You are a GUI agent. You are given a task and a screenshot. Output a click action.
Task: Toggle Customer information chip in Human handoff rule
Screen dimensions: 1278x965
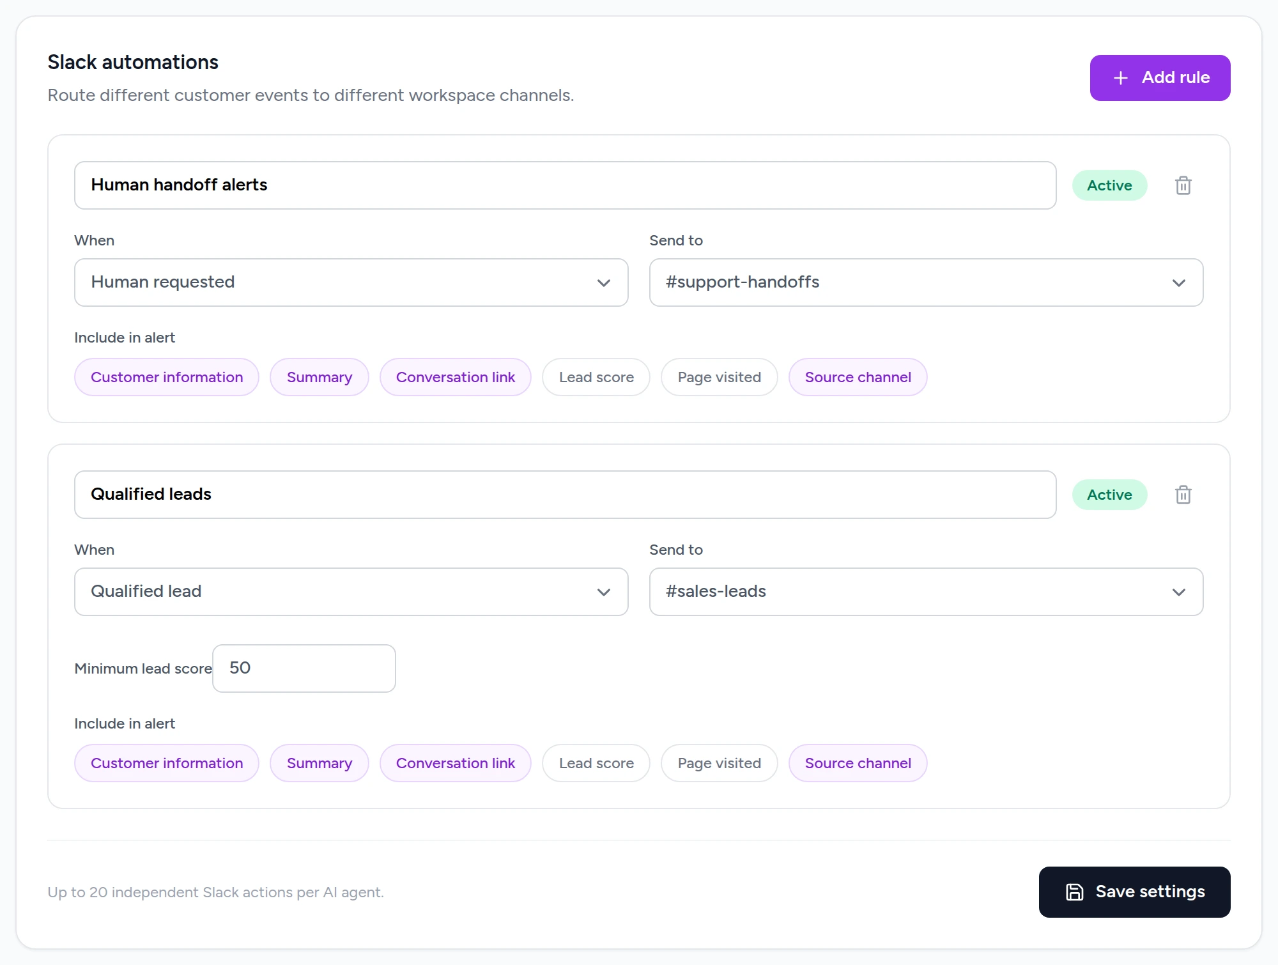[167, 377]
